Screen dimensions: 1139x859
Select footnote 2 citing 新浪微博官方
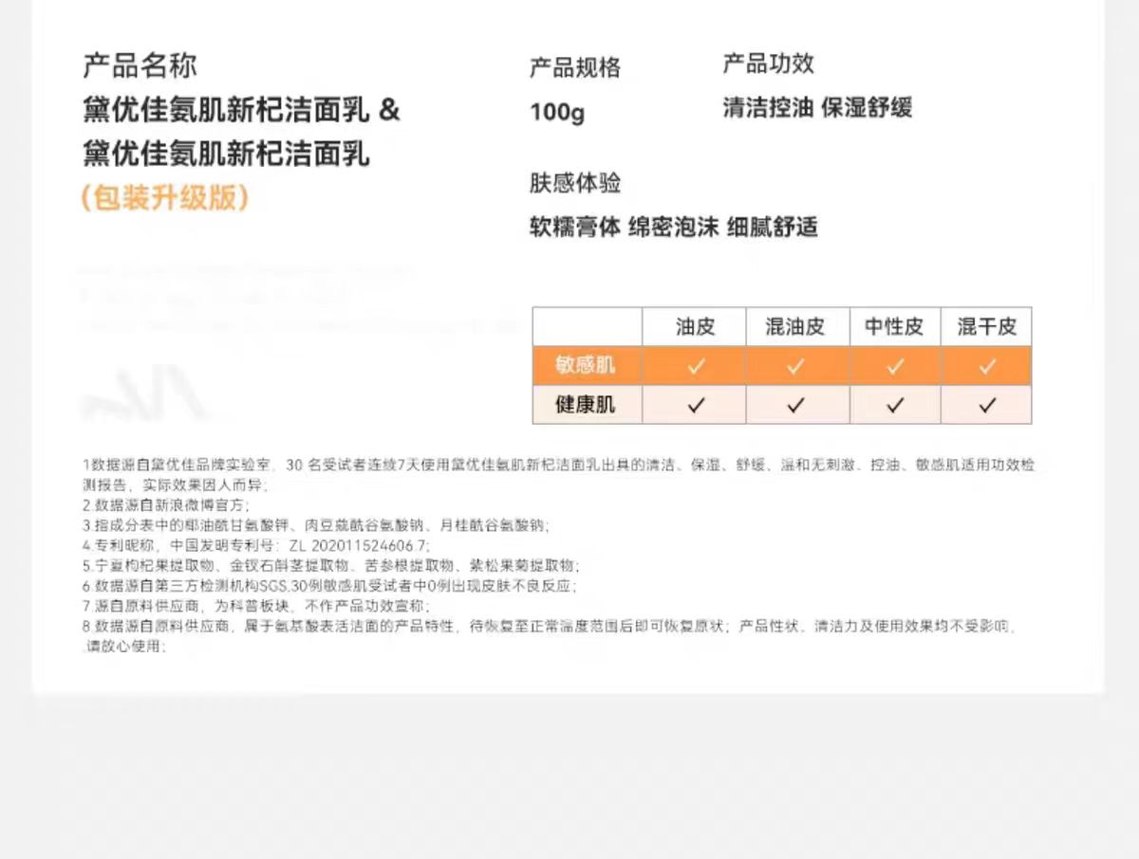(165, 505)
